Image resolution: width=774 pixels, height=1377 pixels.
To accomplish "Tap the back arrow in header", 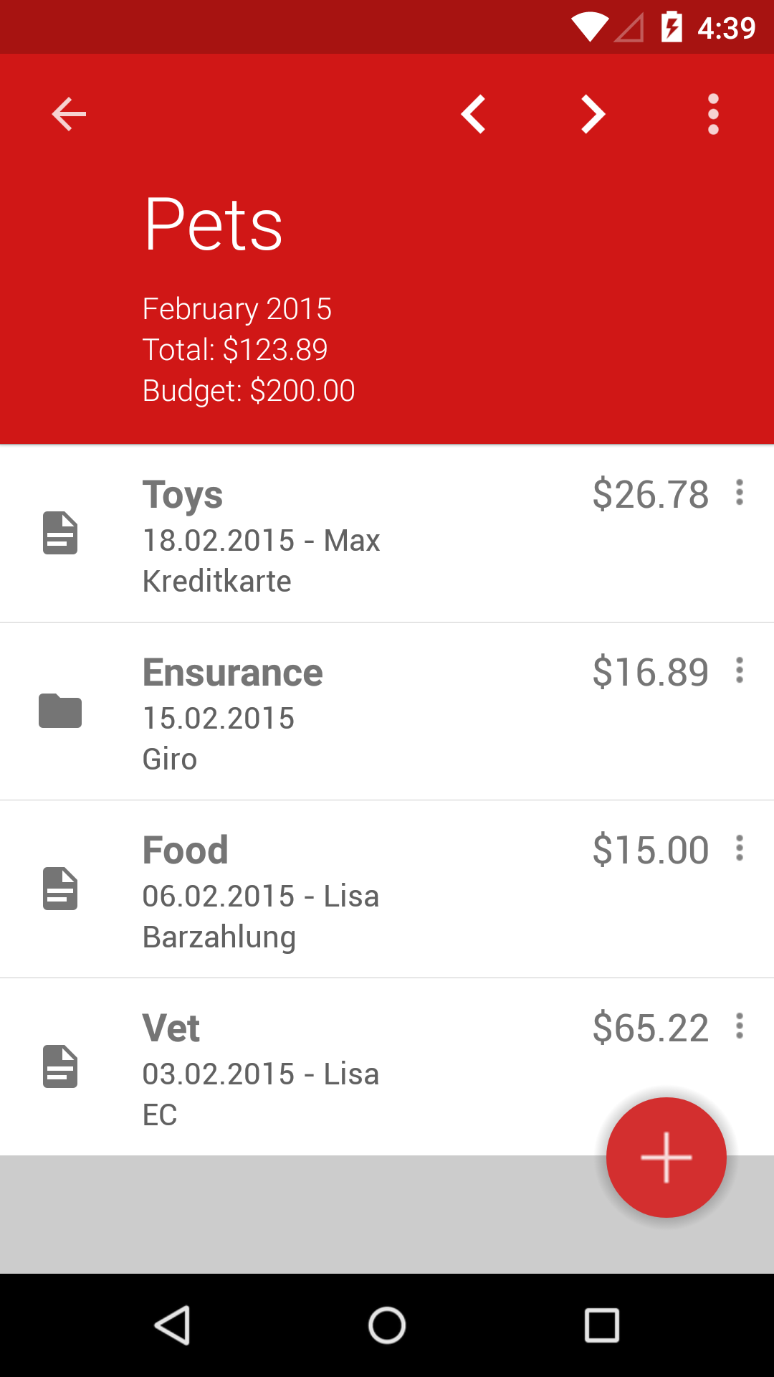I will click(69, 114).
